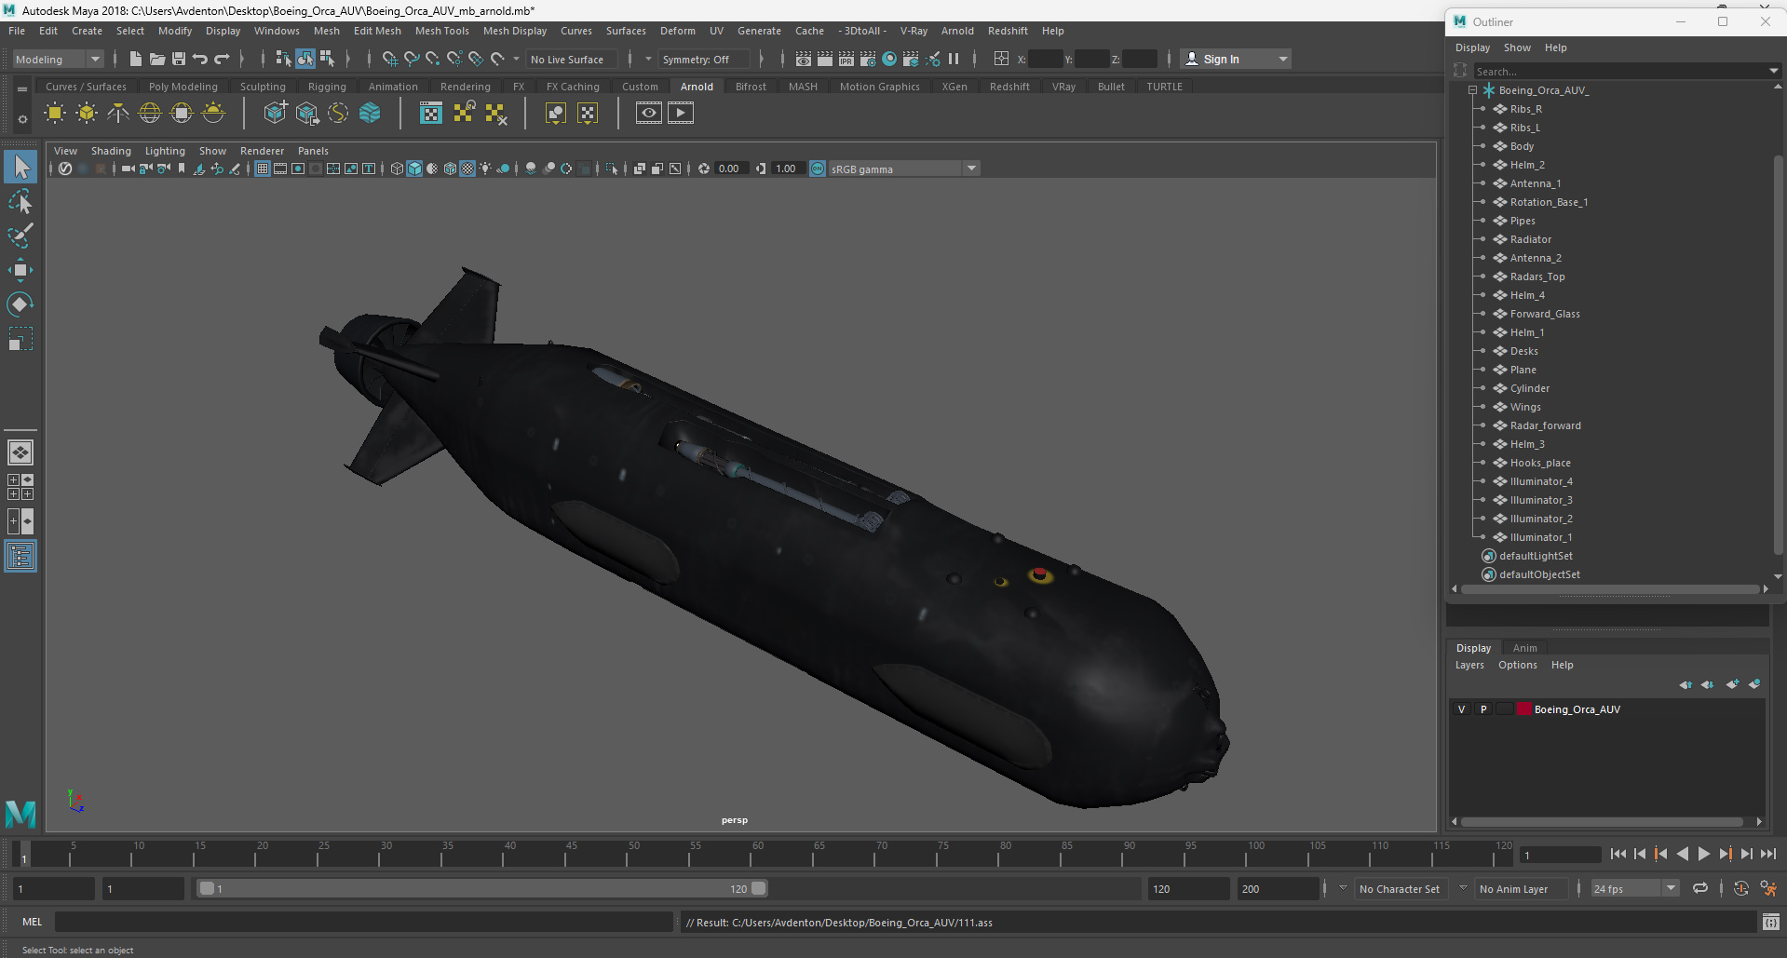Screen dimensions: 1787x958
Task: Open animation preferences running-man icon
Action: click(1768, 889)
